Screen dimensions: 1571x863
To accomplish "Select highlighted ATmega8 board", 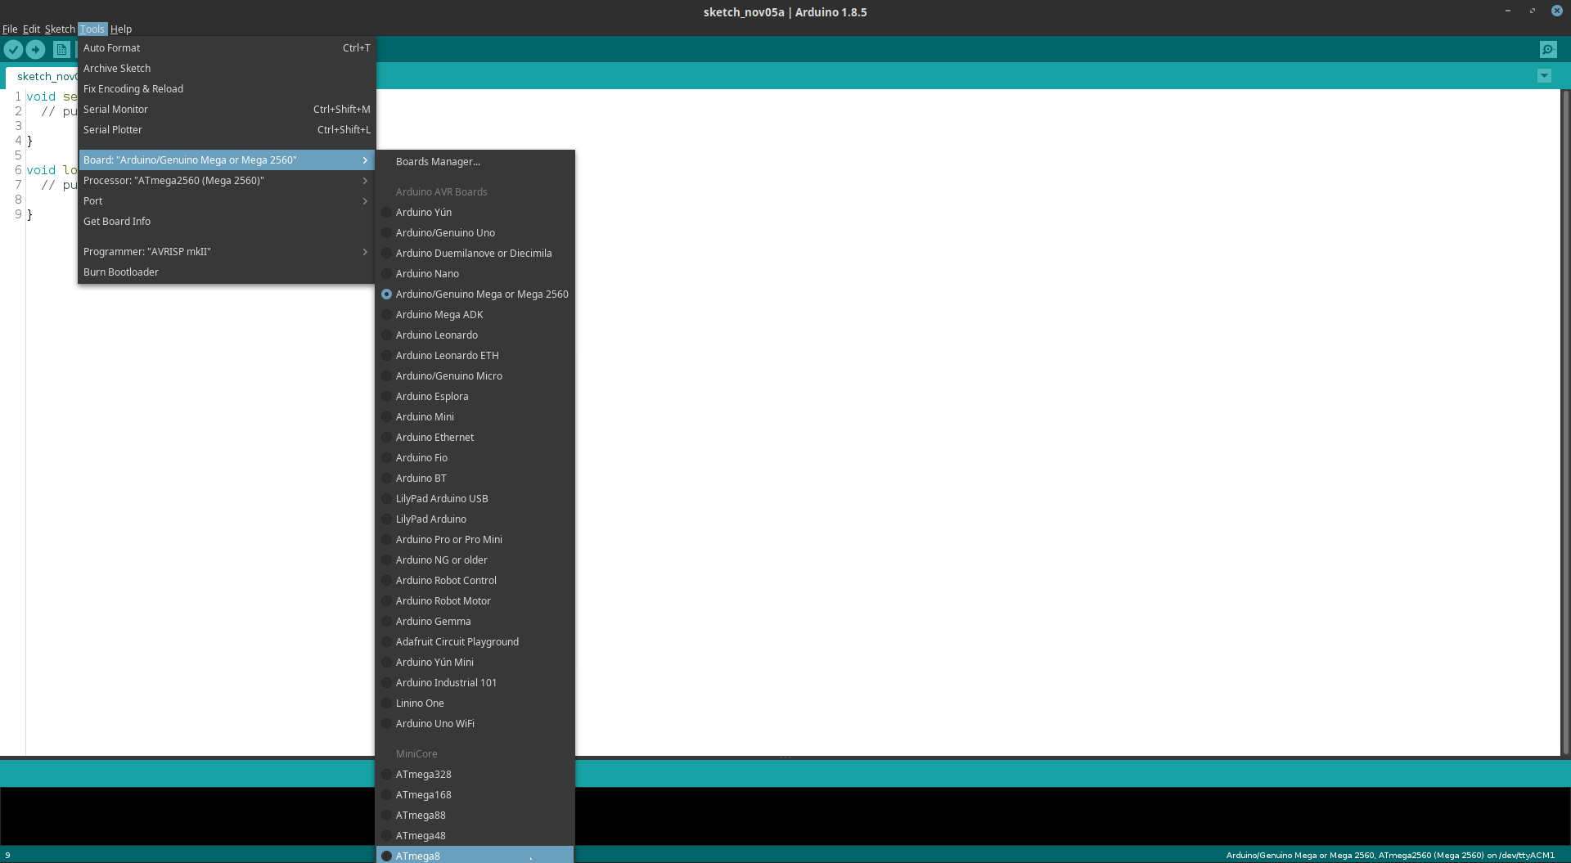I will click(475, 856).
